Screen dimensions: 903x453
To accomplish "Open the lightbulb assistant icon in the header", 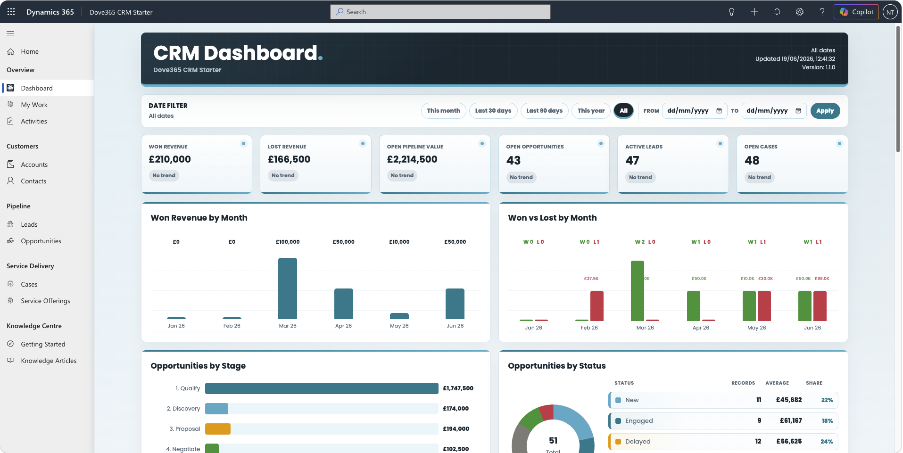I will (732, 12).
